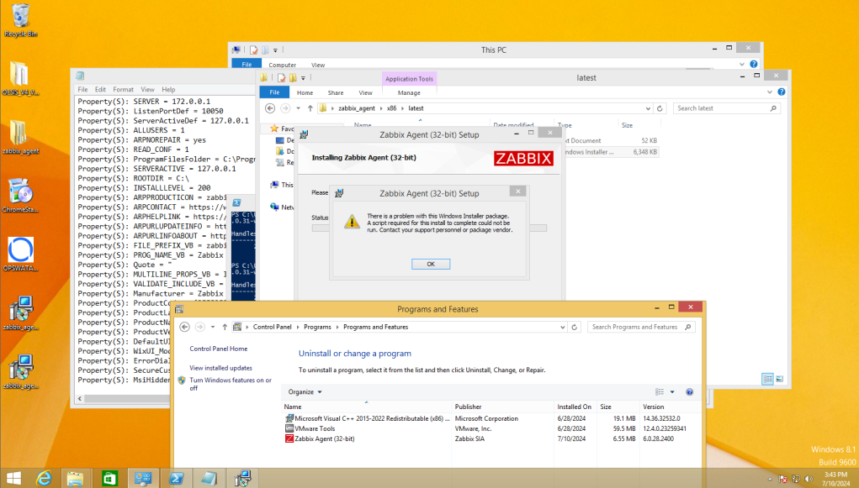Expand the ribbon in the latest window
859x488 pixels.
[769, 92]
